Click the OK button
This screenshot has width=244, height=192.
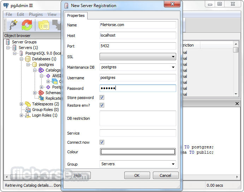[x=137, y=175]
